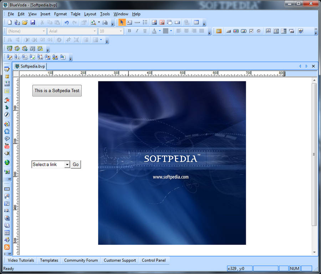Click the Insert Table icon in the toolbar

click(x=196, y=23)
